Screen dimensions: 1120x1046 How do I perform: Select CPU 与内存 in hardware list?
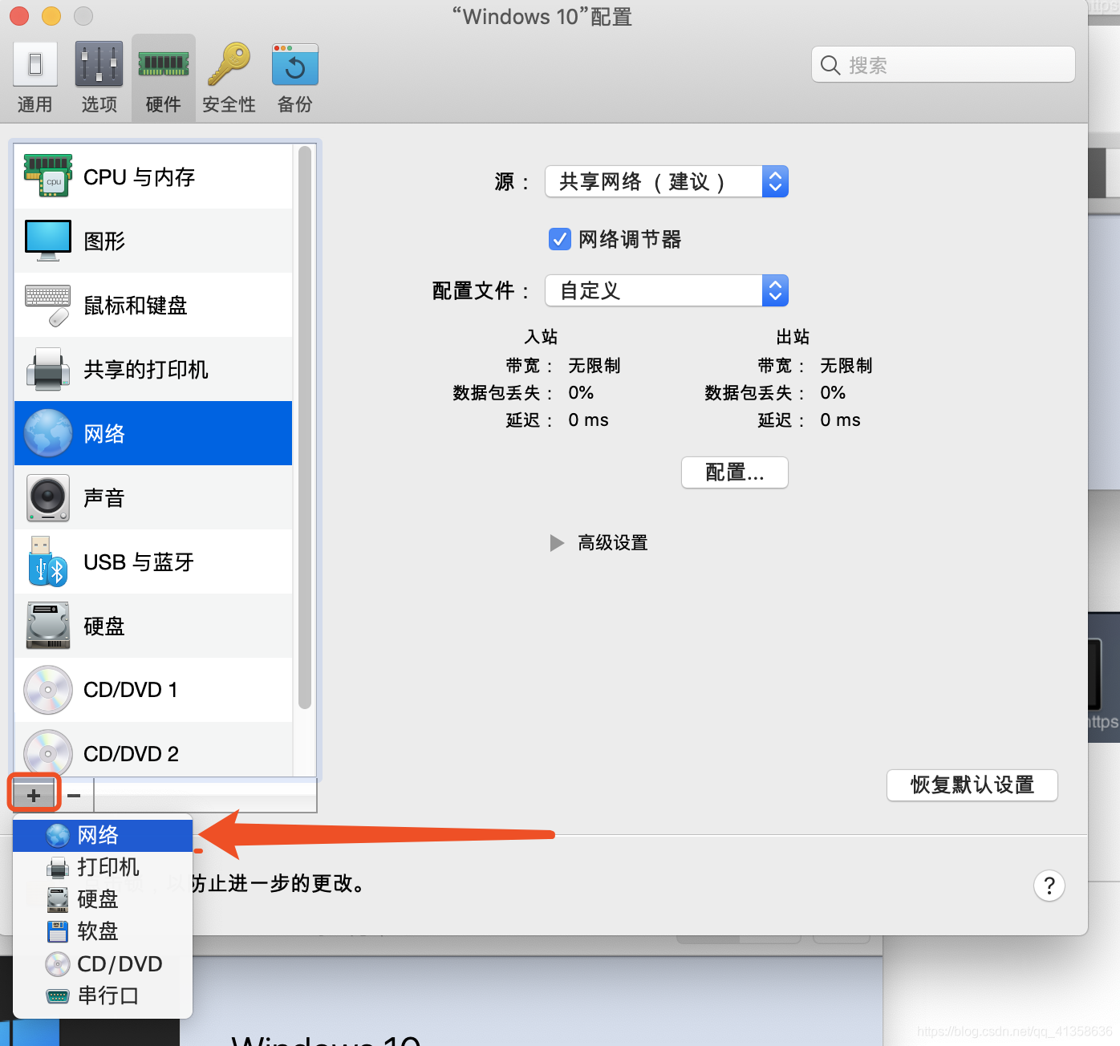[x=153, y=176]
